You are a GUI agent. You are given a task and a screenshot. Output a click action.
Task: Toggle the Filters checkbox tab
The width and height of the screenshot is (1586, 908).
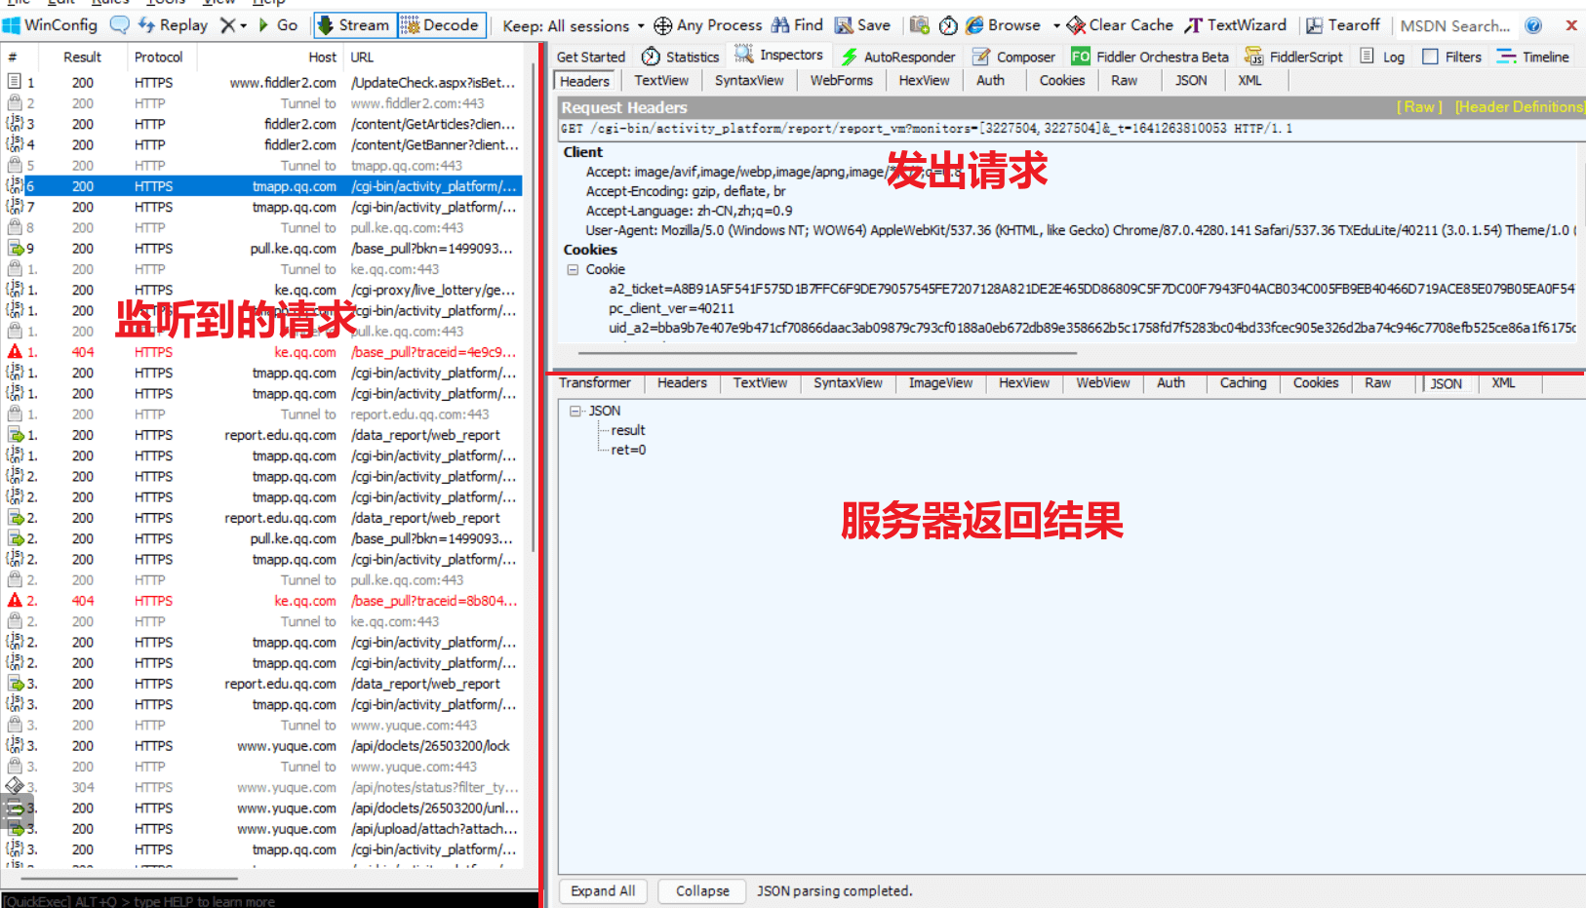pos(1451,57)
